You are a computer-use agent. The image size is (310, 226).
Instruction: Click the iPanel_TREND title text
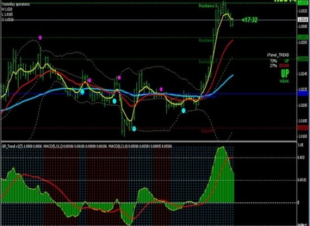point(278,55)
